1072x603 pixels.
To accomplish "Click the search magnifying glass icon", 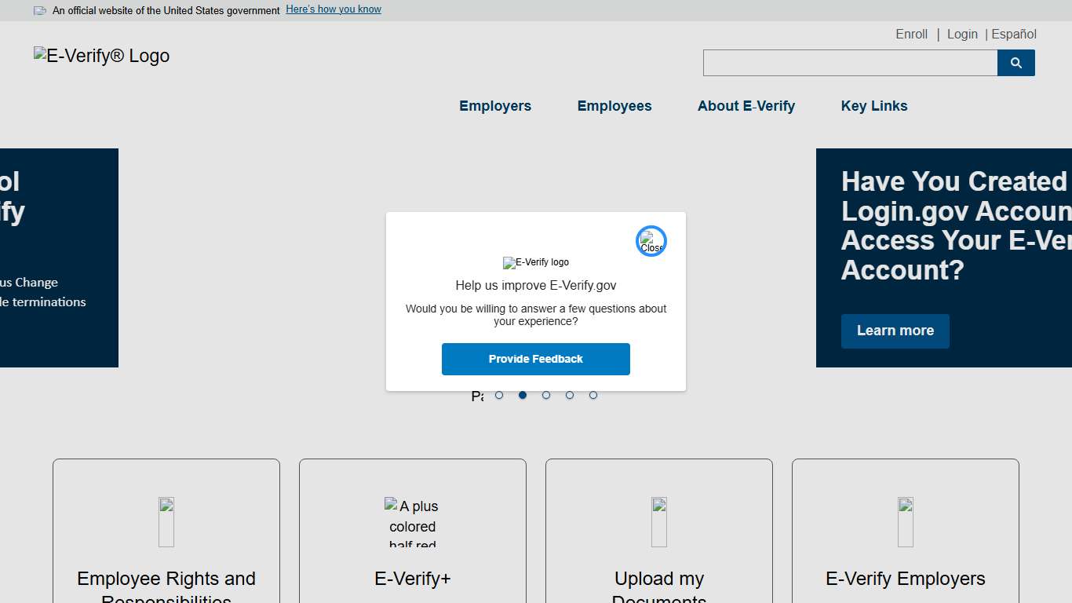I will click(1015, 63).
